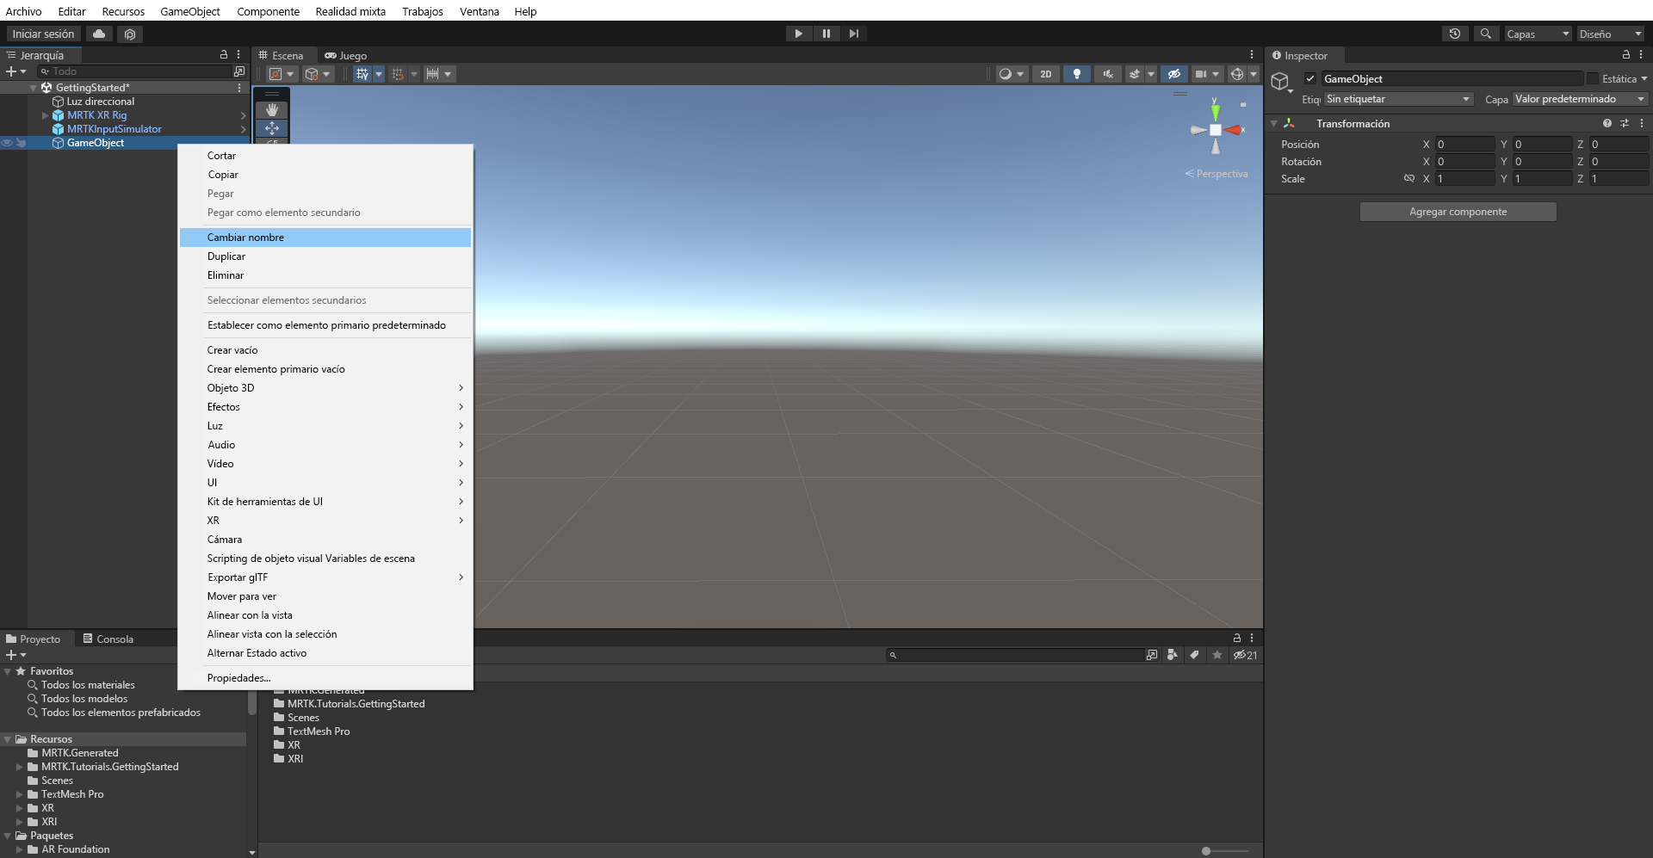Open Transform component three-dot menu
This screenshot has height=858, width=1653.
[x=1642, y=123]
